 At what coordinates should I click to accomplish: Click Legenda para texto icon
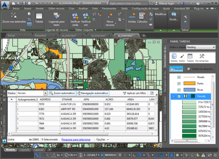[x=57, y=15]
